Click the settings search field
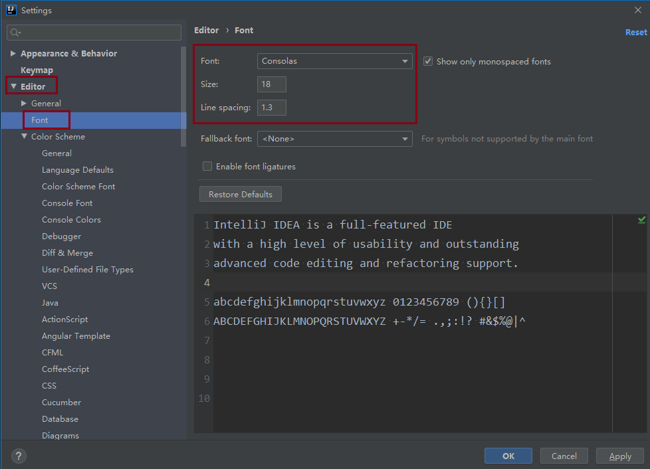Image resolution: width=650 pixels, height=469 pixels. coord(94,33)
